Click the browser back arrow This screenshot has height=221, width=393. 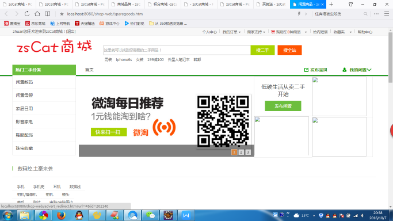coord(6,14)
